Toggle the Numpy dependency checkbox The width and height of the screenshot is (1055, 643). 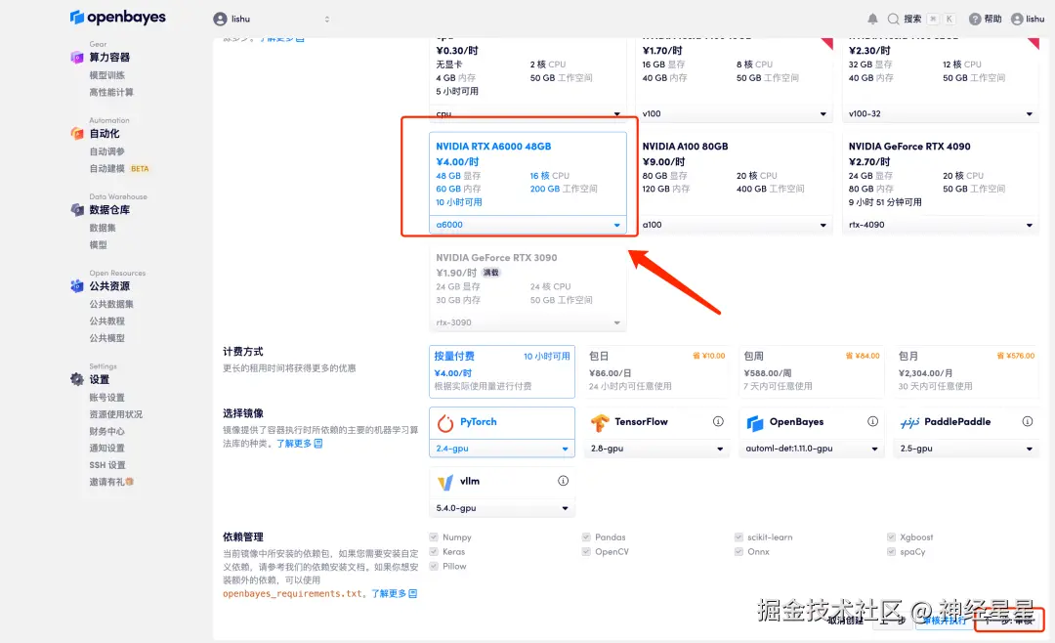tap(434, 537)
